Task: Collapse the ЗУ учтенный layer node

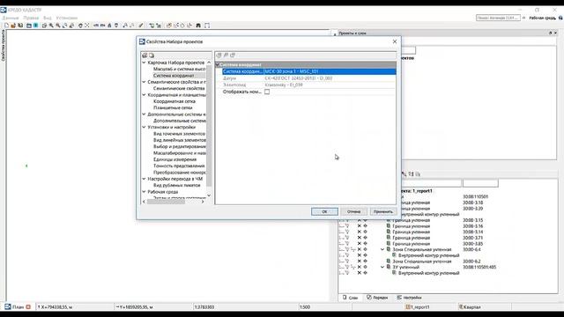Action: click(x=382, y=267)
